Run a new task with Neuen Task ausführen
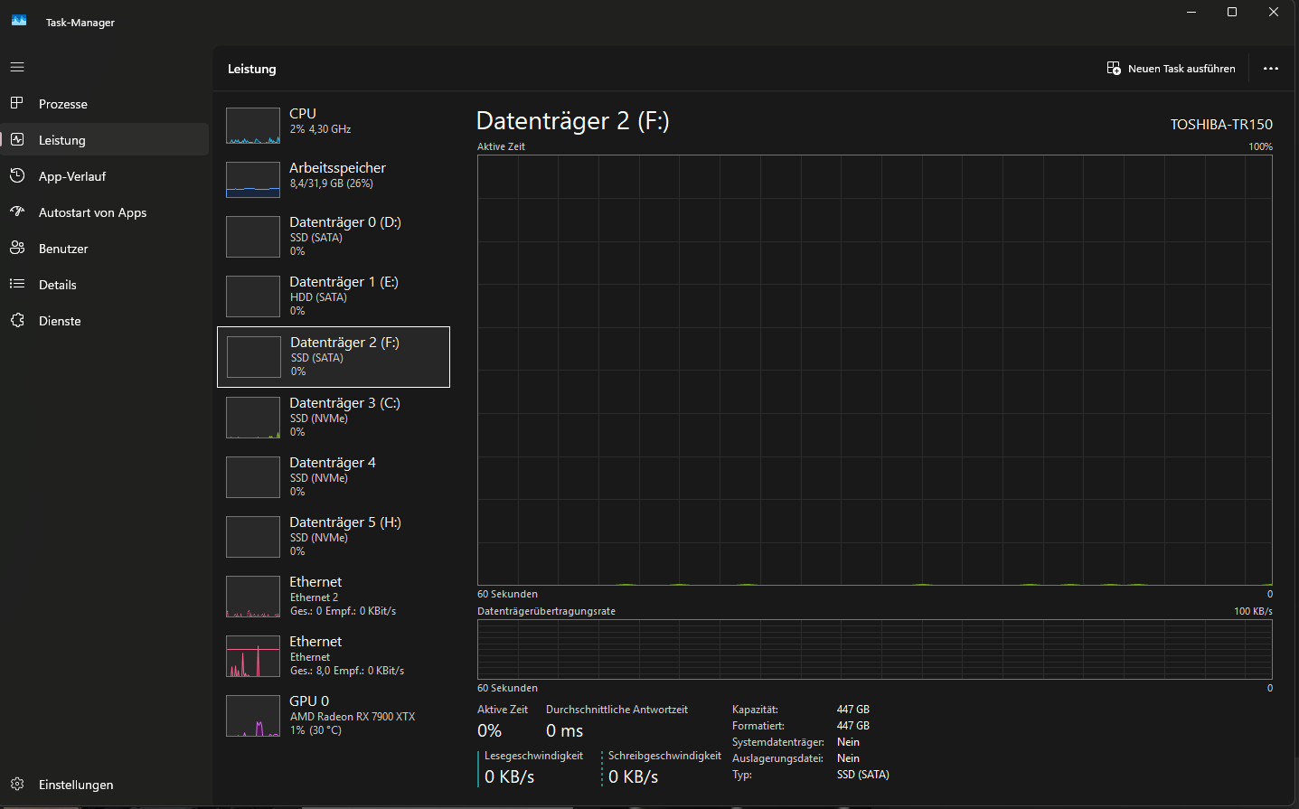This screenshot has height=809, width=1299. (1171, 68)
